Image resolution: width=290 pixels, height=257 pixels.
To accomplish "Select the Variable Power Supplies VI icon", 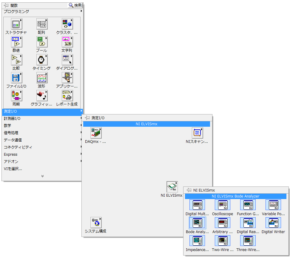I will [x=273, y=205].
